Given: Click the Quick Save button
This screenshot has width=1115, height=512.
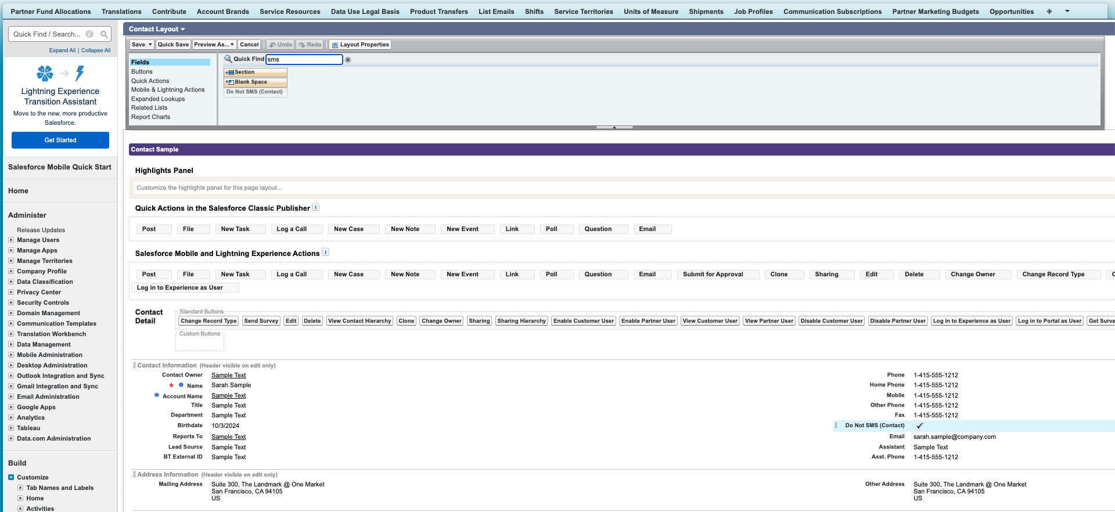Looking at the screenshot, I should [x=173, y=45].
